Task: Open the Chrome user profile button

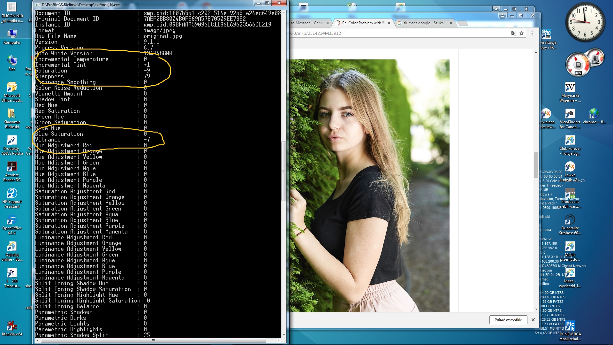Action: pyautogui.click(x=502, y=15)
